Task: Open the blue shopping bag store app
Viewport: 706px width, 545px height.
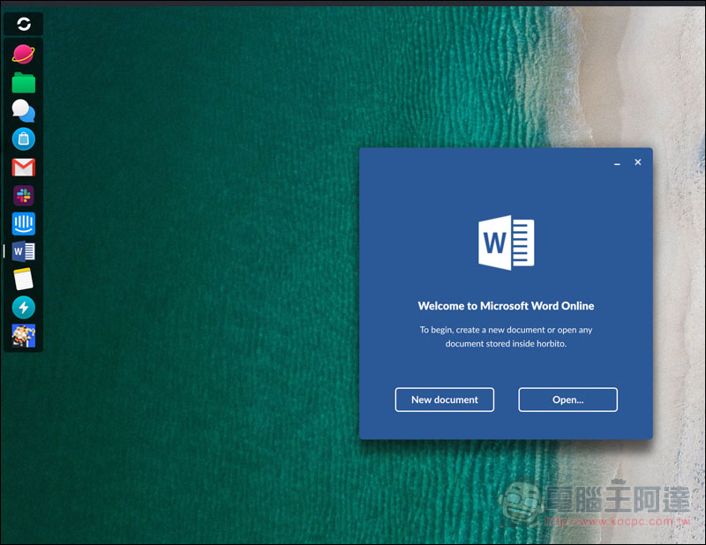Action: 24,138
